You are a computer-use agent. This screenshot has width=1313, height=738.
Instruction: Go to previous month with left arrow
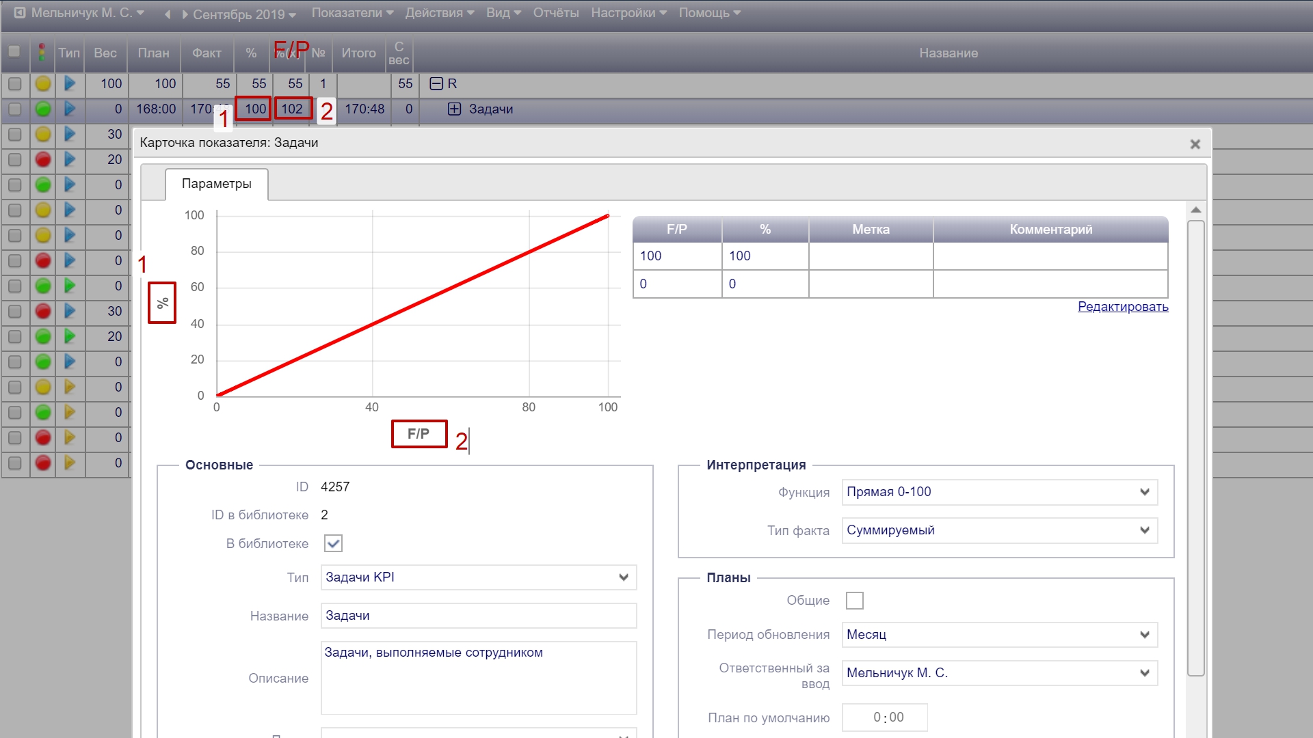(x=168, y=14)
